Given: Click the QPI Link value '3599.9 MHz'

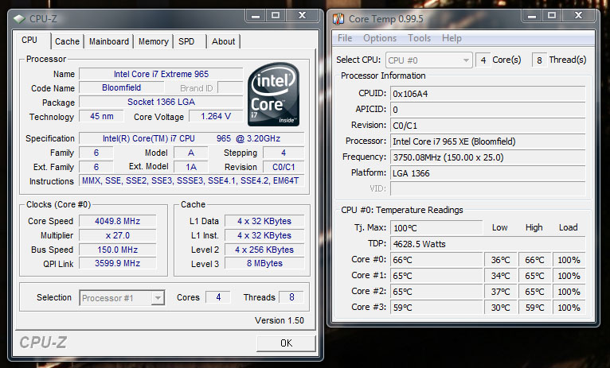Looking at the screenshot, I should tap(118, 263).
